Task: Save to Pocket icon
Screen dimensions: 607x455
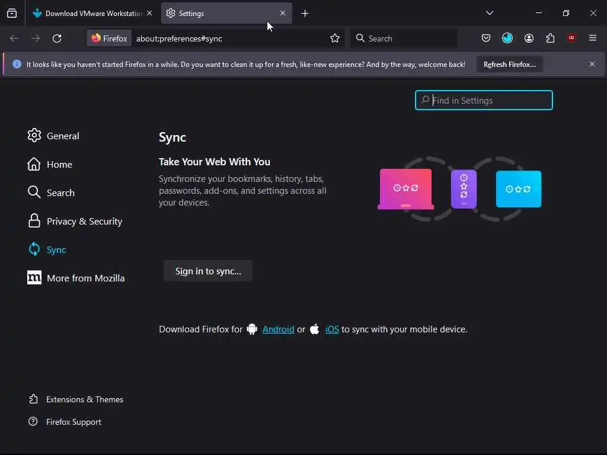Action: tap(486, 38)
